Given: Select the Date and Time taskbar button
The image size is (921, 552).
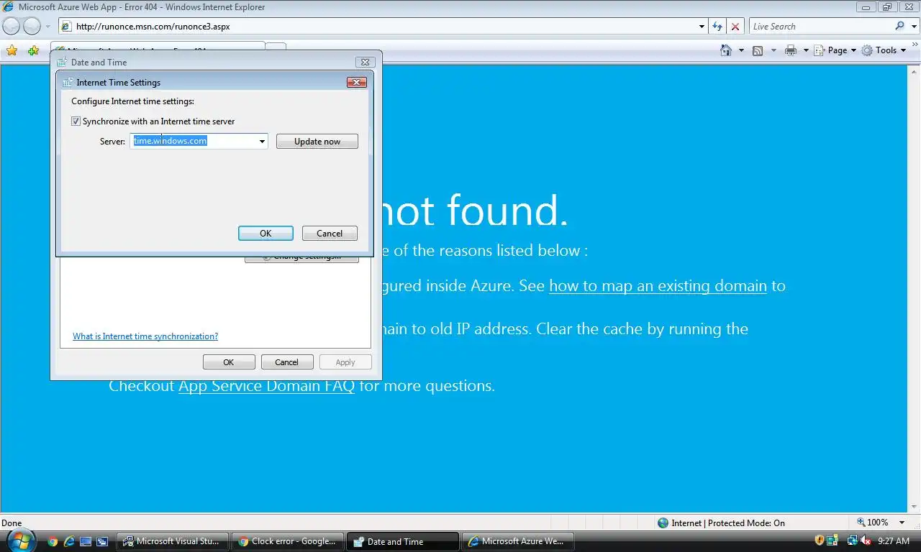Looking at the screenshot, I should 403,541.
